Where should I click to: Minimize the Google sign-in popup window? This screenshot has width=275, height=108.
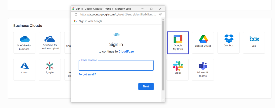143,9
